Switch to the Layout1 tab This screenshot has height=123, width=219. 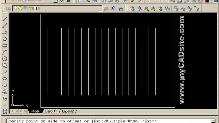51,111
